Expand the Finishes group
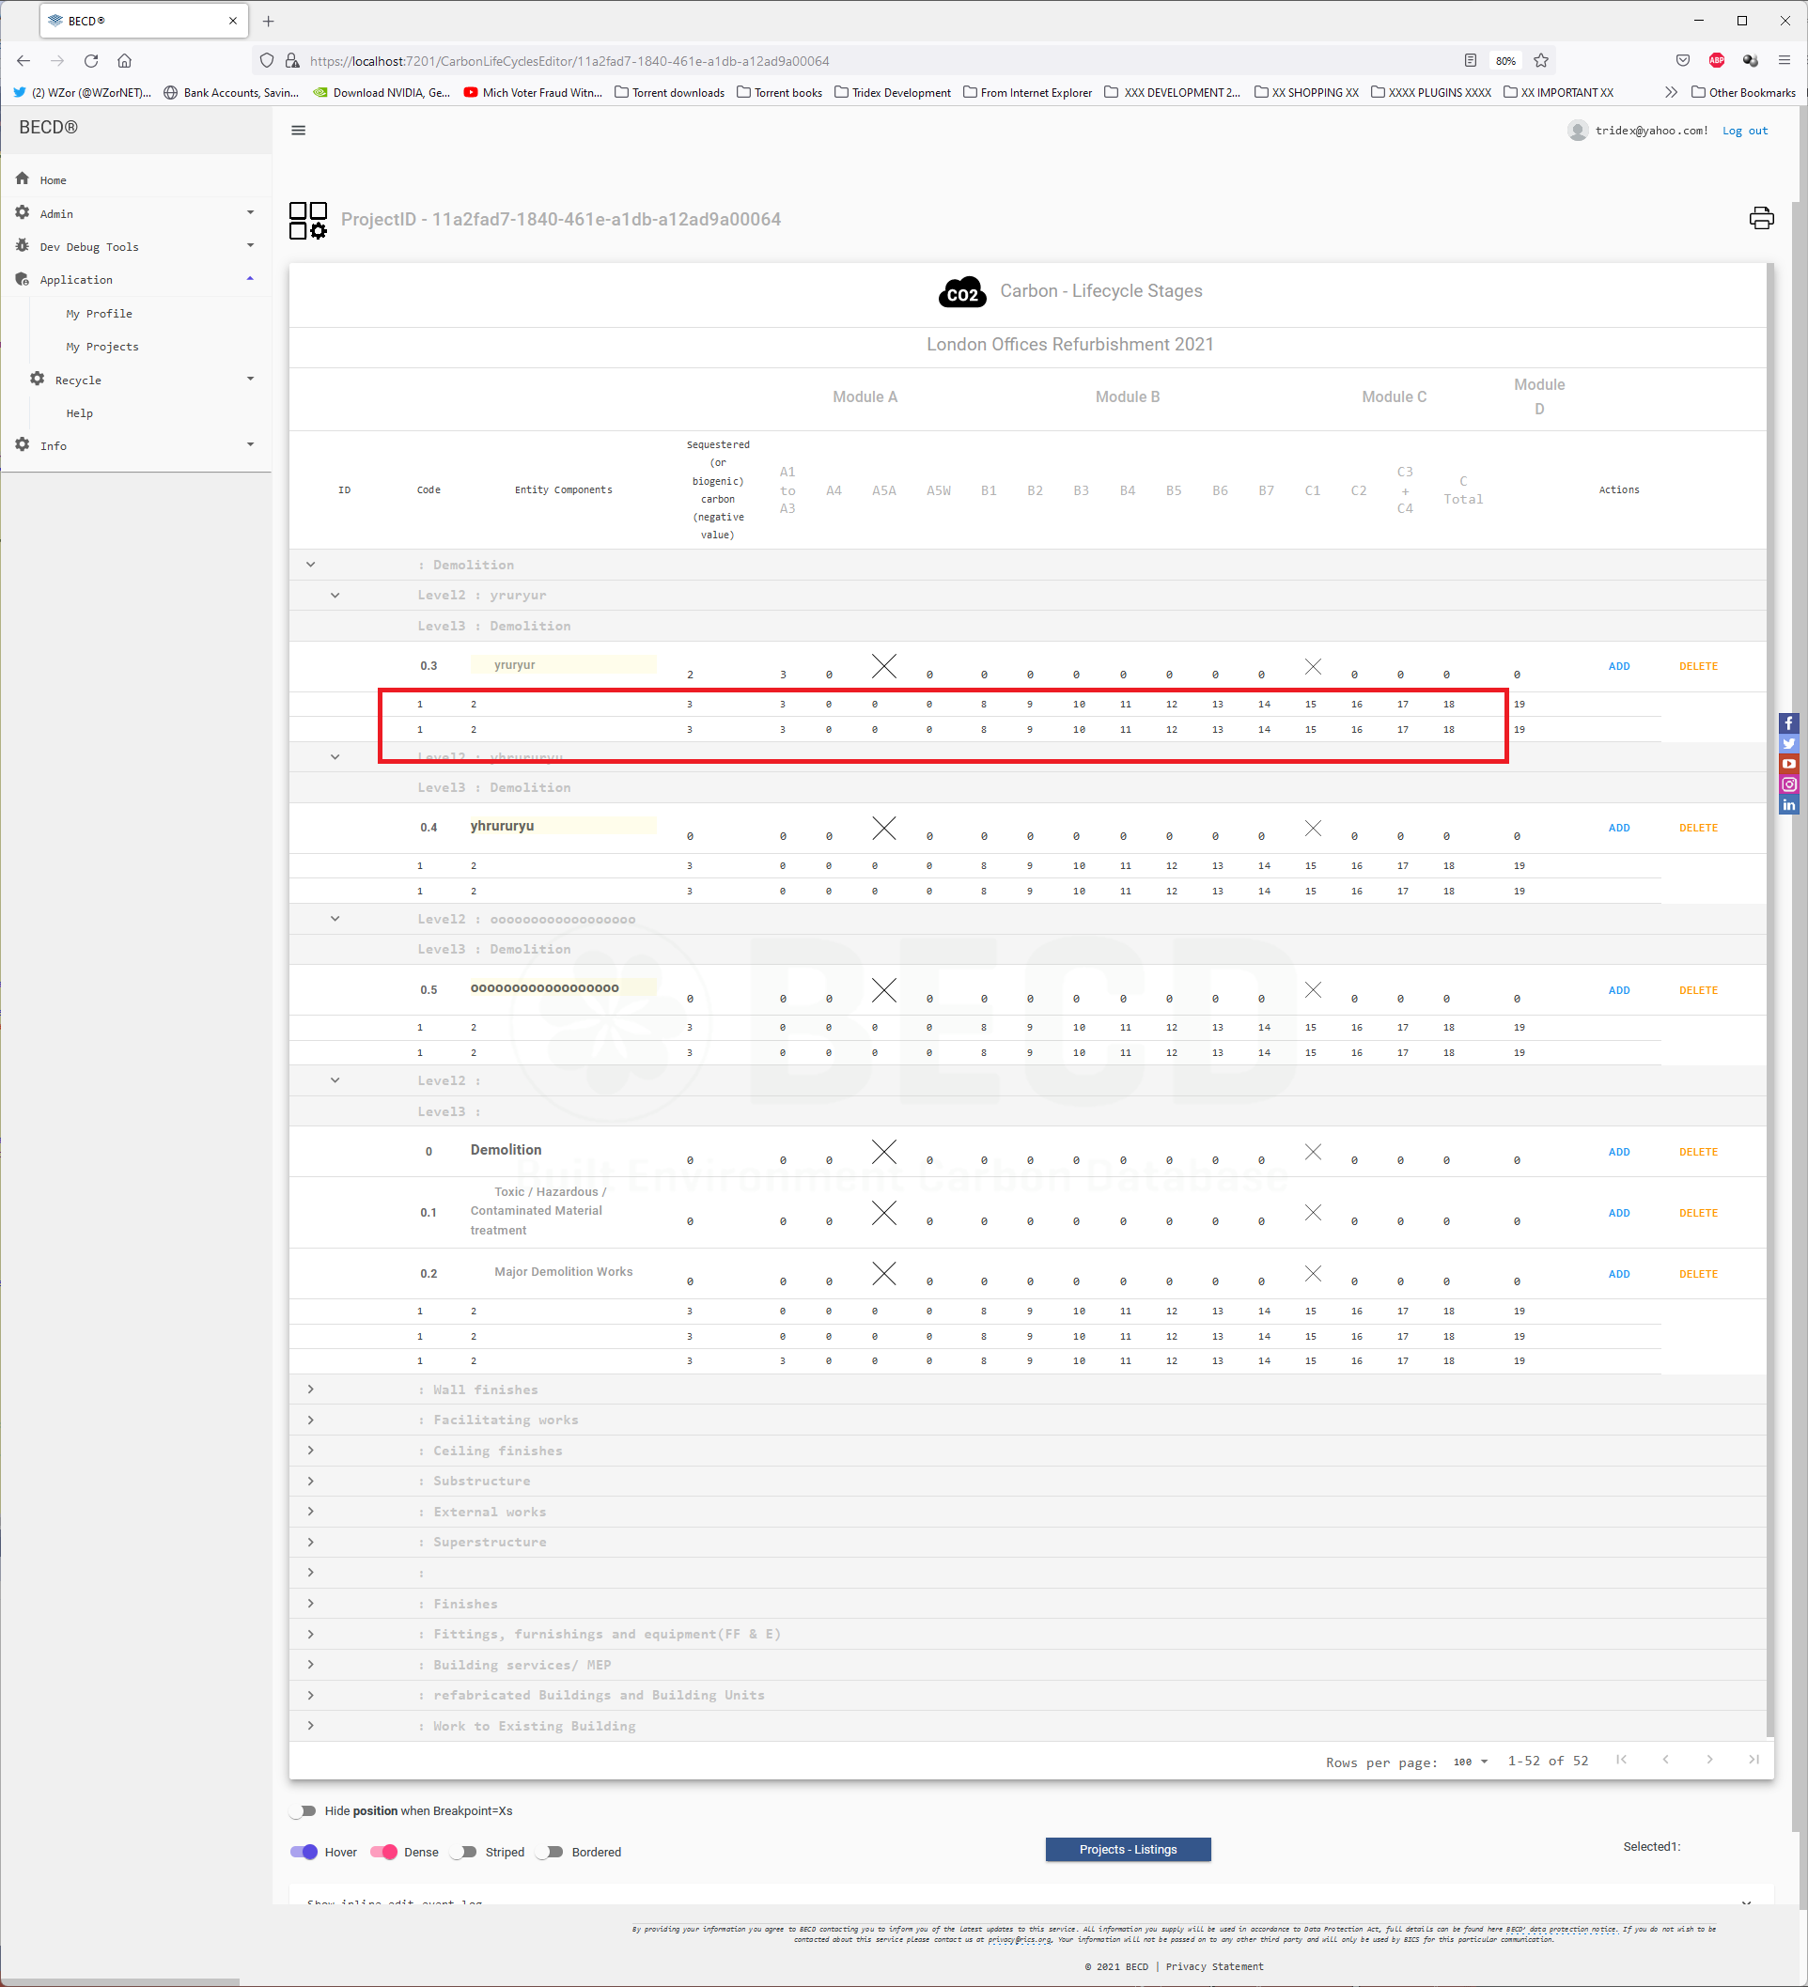Viewport: 1808px width, 1987px height. pyautogui.click(x=310, y=1604)
